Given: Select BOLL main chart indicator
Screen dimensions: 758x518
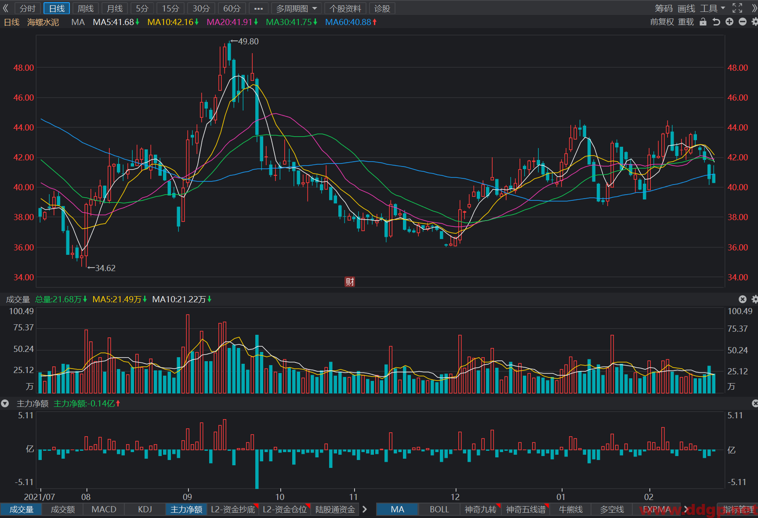Looking at the screenshot, I should pyautogui.click(x=439, y=509).
